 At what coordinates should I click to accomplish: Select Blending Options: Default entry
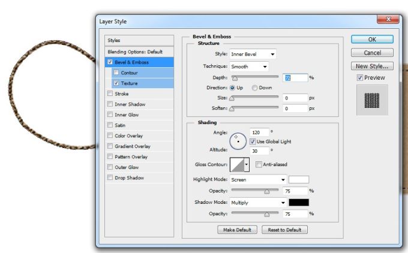coord(139,52)
